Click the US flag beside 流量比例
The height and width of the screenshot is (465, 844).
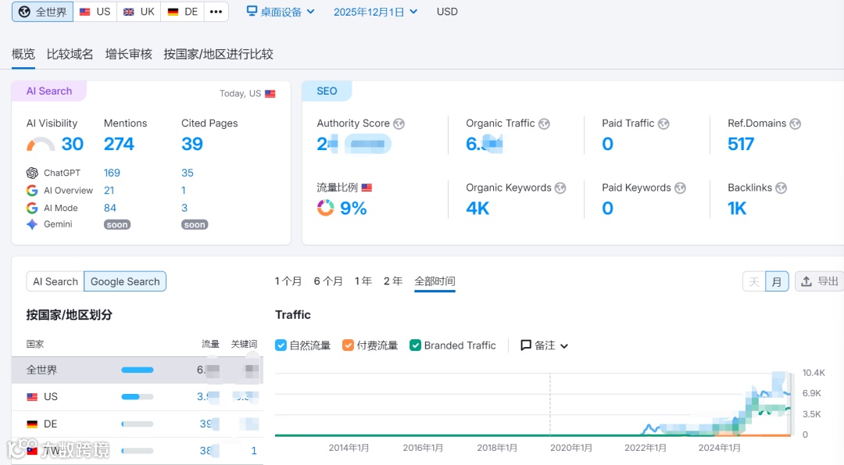[x=367, y=188]
